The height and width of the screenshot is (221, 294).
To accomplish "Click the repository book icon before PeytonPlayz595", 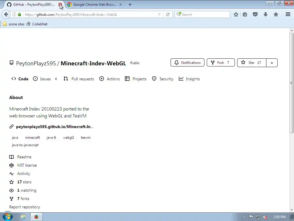I will tap(11, 63).
